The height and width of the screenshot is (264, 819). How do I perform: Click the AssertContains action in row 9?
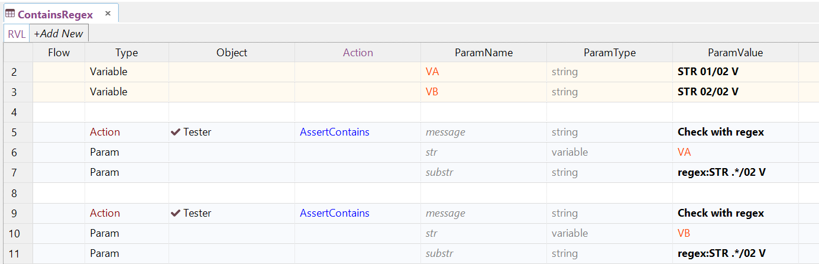[335, 213]
